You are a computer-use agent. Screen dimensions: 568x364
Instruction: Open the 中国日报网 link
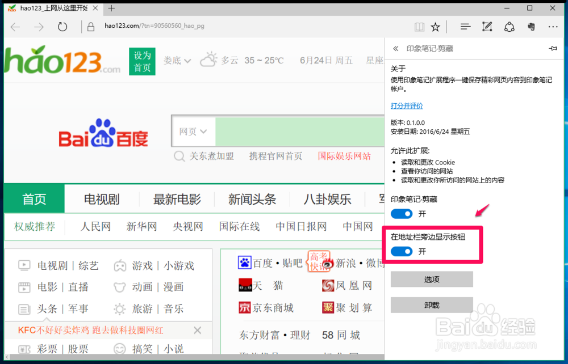302,227
